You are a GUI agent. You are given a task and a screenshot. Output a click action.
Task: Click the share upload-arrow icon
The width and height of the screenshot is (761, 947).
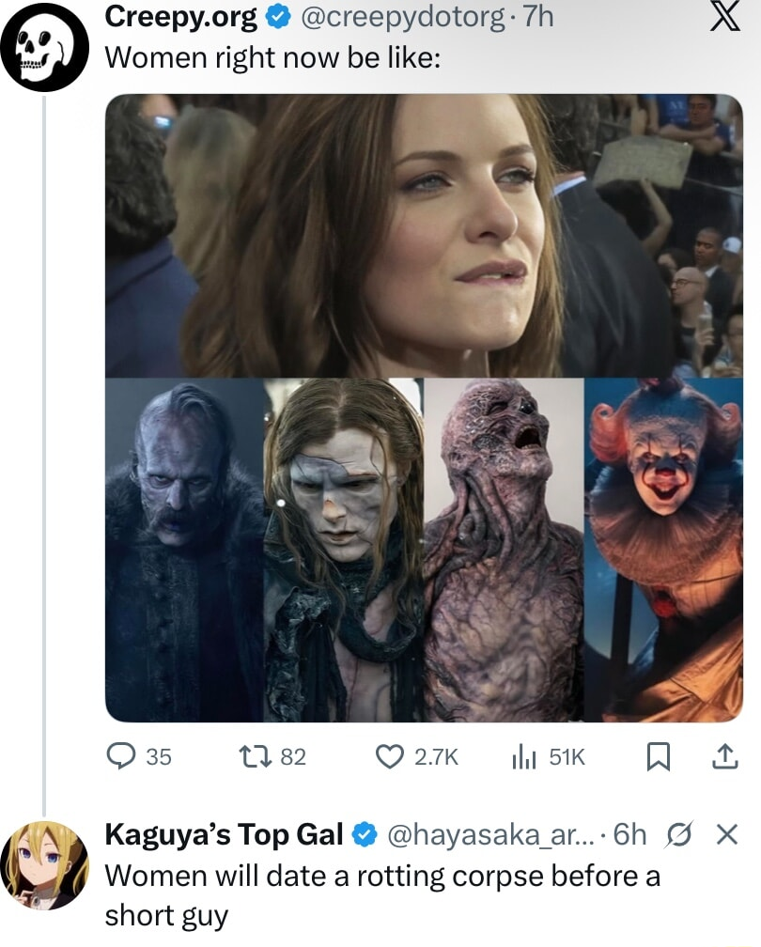click(x=725, y=756)
